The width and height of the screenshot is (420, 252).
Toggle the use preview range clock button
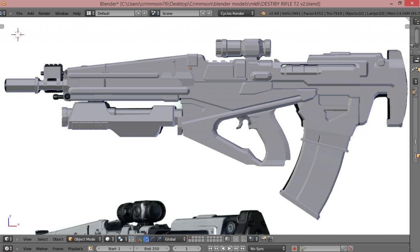pyautogui.click(x=91, y=249)
